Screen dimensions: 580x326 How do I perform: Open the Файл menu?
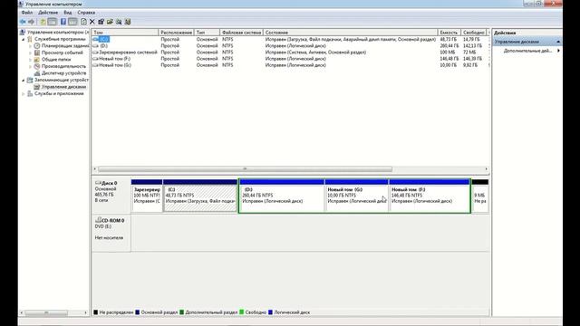[x=26, y=13]
